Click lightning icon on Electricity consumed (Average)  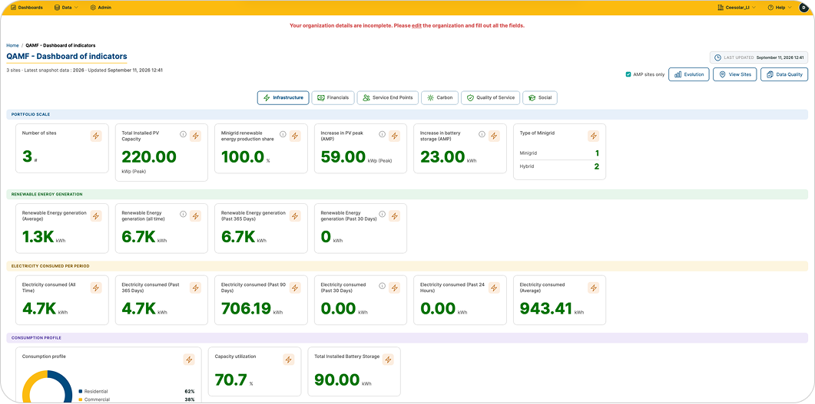[594, 287]
